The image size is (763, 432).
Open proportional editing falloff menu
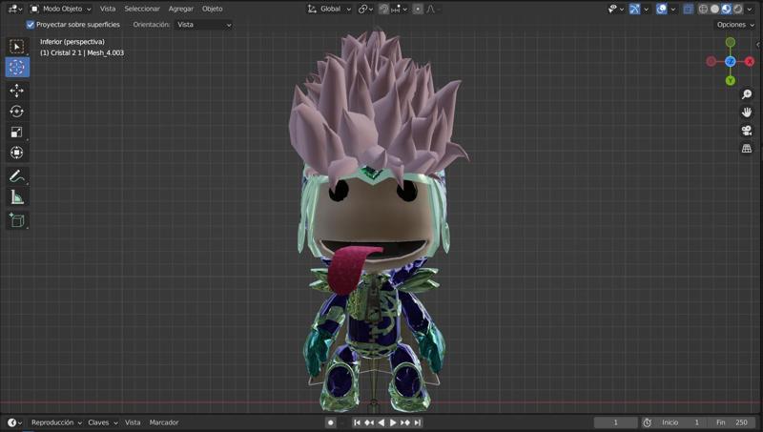(431, 9)
